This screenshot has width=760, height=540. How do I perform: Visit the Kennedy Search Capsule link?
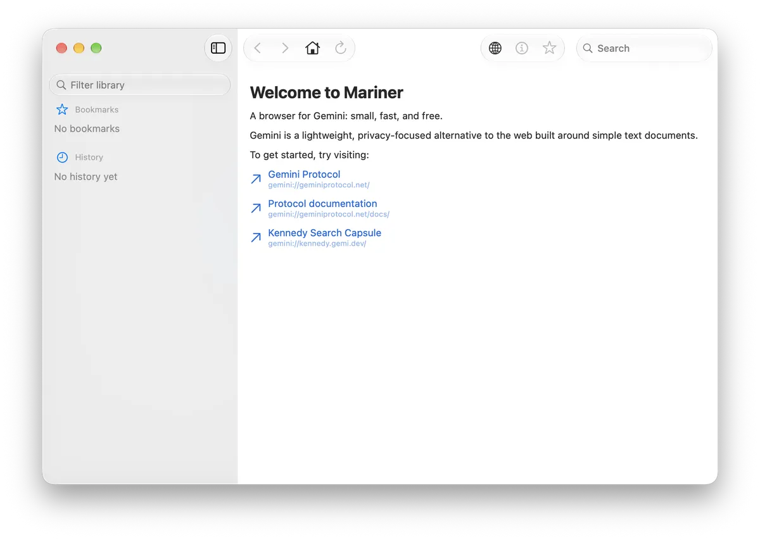click(324, 232)
